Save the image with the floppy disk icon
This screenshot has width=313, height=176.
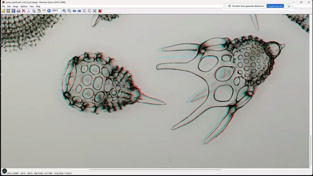[x=13, y=11]
